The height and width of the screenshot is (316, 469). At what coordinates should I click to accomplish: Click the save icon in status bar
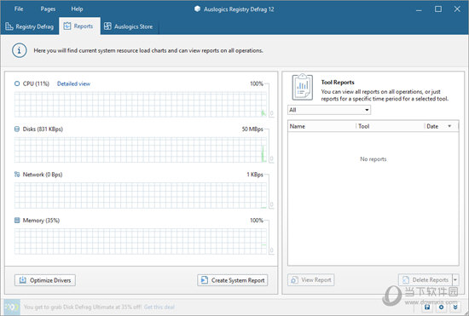point(427,307)
